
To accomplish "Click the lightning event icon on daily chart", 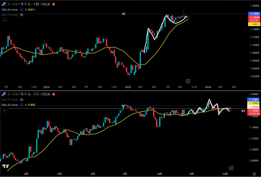I will click(231, 168).
